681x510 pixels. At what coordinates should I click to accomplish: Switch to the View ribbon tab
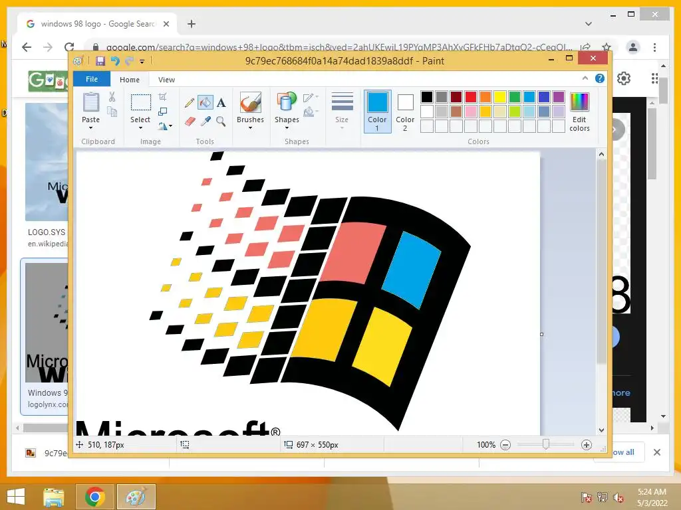click(x=166, y=80)
